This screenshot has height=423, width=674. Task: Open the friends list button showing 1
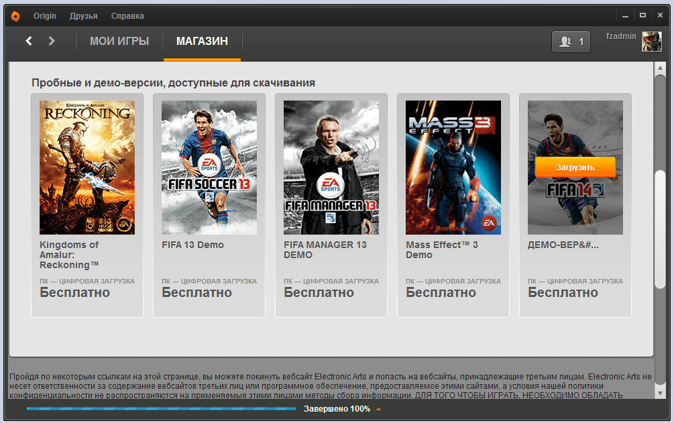tap(571, 42)
